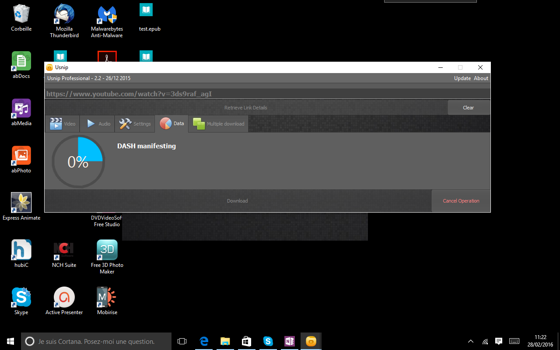The image size is (560, 350).
Task: Select the Active Presenter desktop icon
Action: pos(64,301)
